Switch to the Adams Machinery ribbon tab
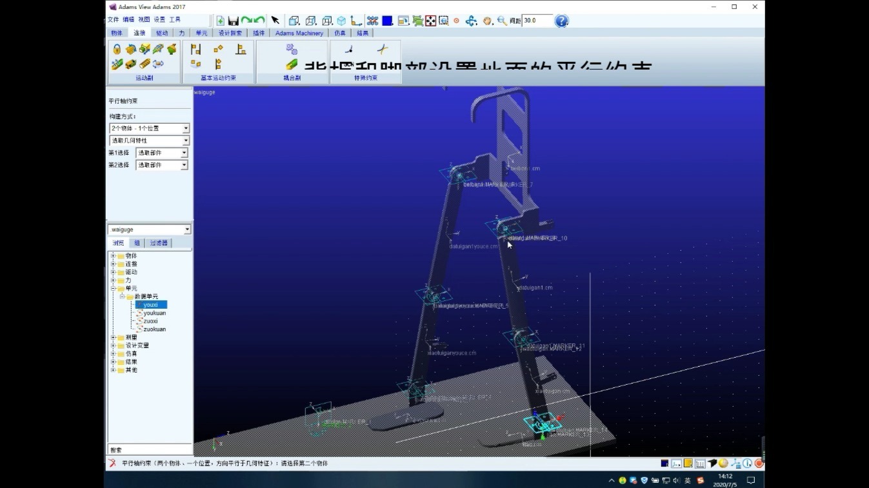Viewport: 869px width, 488px height. (x=299, y=33)
